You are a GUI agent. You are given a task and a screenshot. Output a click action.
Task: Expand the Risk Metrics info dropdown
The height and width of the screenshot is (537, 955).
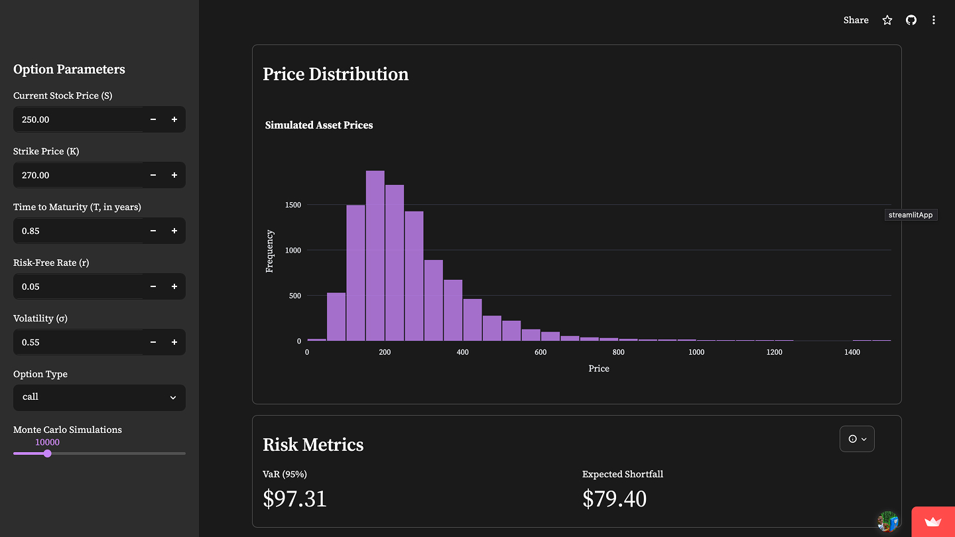point(857,439)
